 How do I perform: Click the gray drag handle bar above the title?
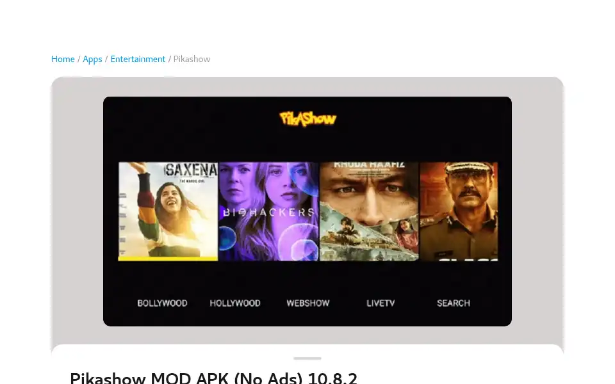coord(307,358)
